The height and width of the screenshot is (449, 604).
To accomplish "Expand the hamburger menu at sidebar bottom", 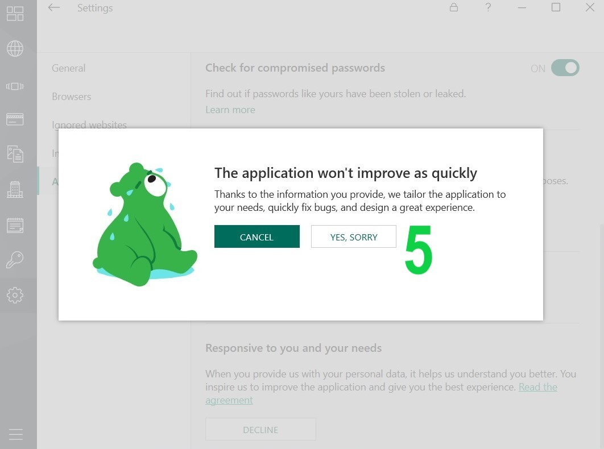I will pyautogui.click(x=15, y=434).
